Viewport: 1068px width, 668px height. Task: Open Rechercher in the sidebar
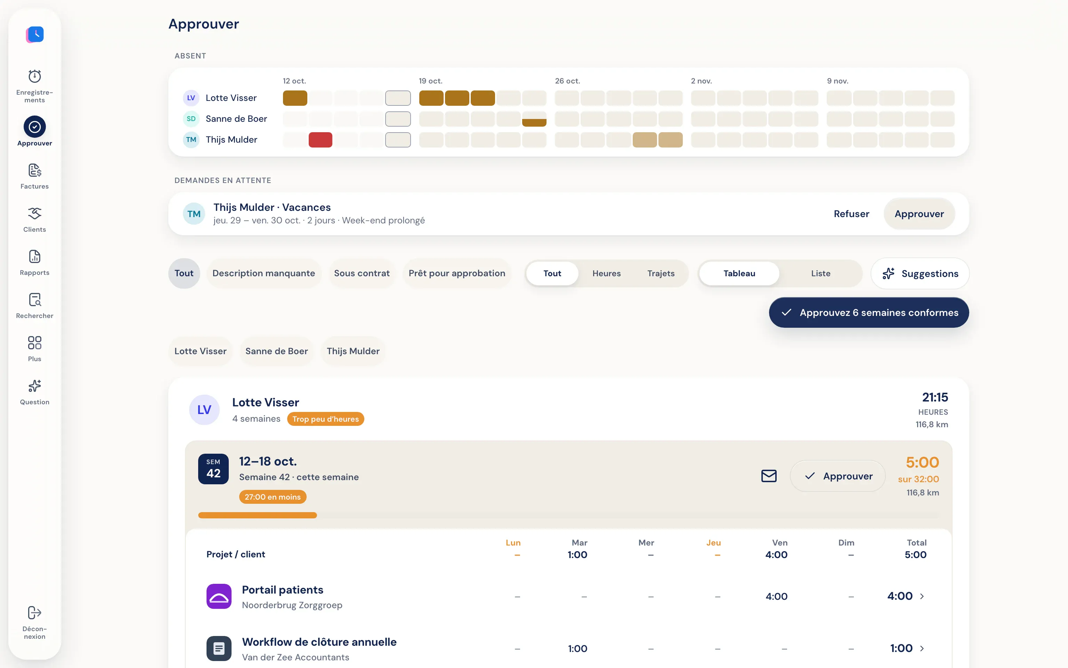pyautogui.click(x=34, y=306)
